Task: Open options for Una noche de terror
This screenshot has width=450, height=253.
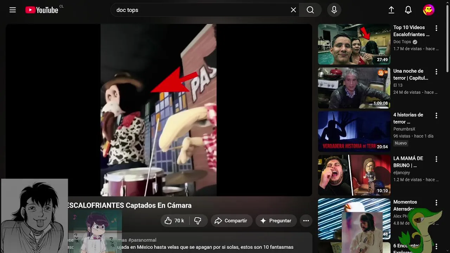Action: pyautogui.click(x=436, y=72)
